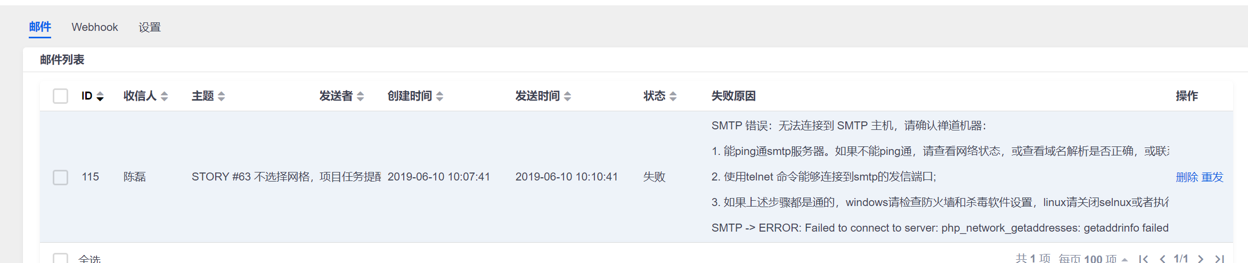Go to first page of mail list
Viewport: 1248px width, 263px height.
(x=1143, y=259)
